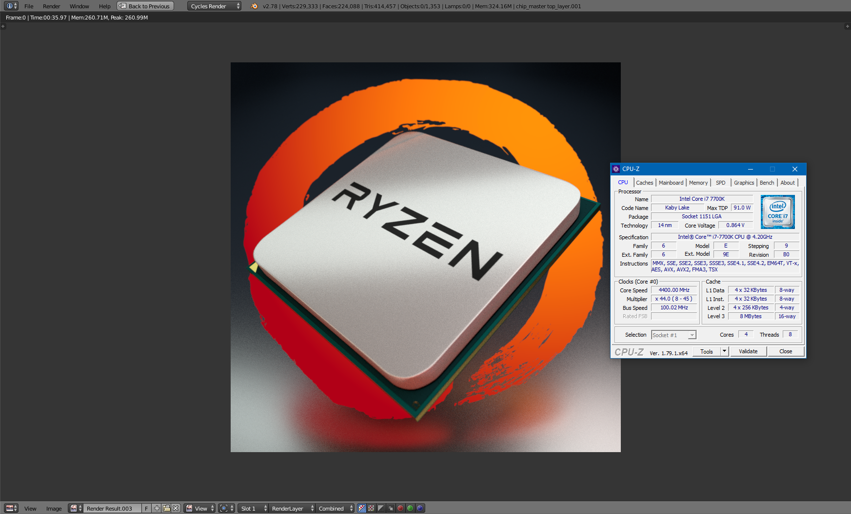Open the Slot 1 render slot dropdown

[253, 508]
